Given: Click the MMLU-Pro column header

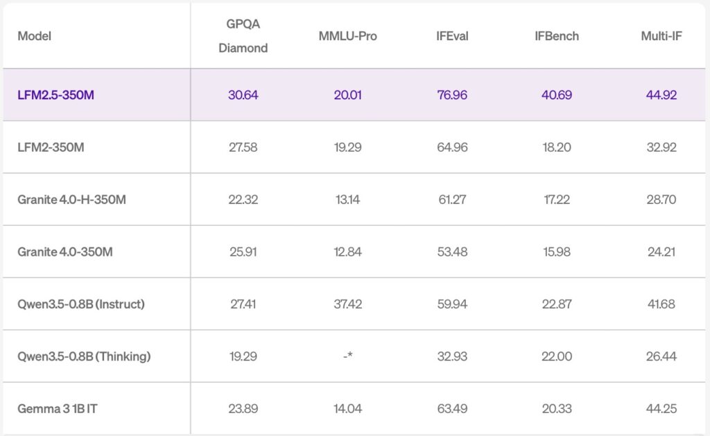Looking at the screenshot, I should coord(347,36).
